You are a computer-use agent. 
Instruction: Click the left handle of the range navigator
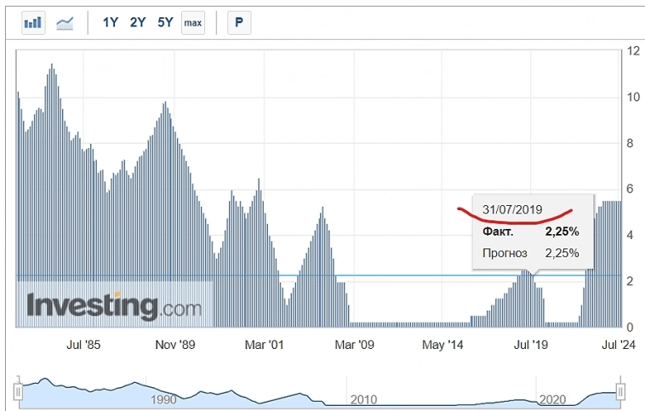tap(17, 391)
